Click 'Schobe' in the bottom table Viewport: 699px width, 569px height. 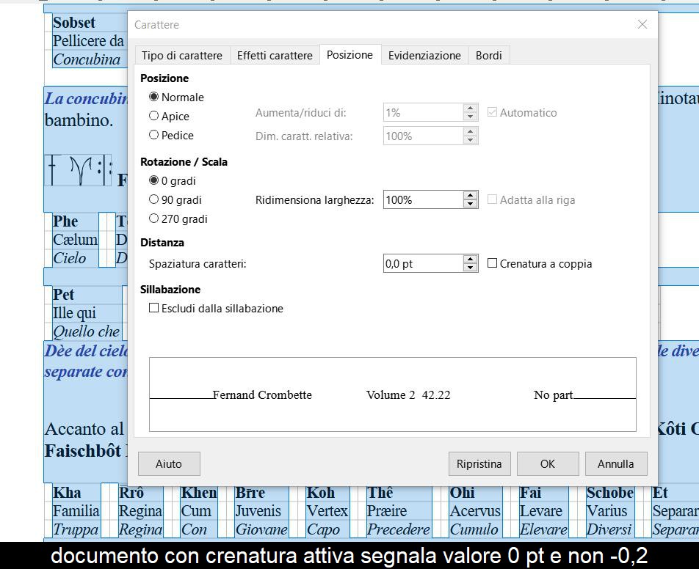[610, 493]
